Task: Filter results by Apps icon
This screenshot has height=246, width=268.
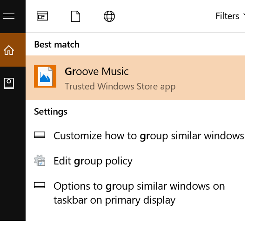Action: 42,16
